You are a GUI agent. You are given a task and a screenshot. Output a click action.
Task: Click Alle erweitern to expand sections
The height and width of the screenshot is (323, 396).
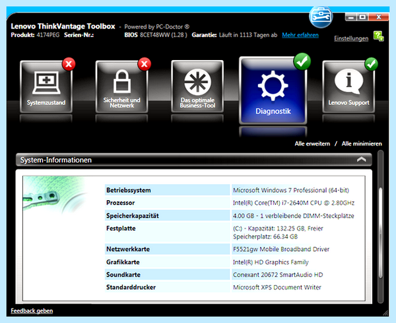click(312, 144)
